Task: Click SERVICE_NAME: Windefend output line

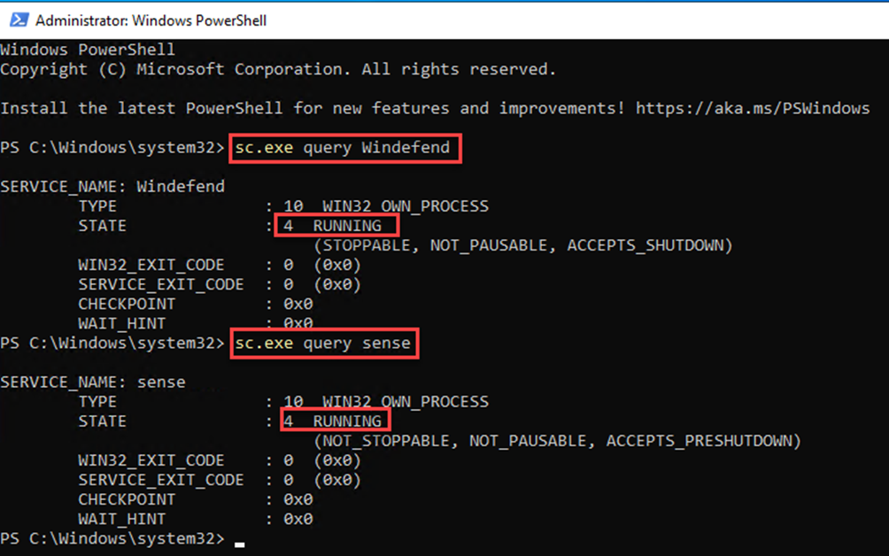Action: point(112,187)
